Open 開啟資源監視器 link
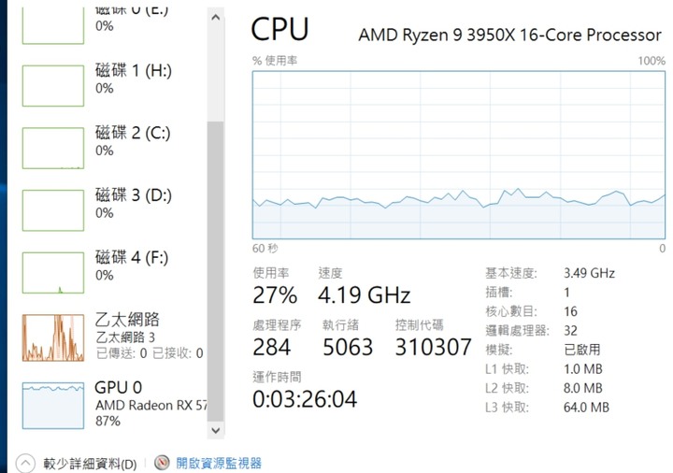 219,463
